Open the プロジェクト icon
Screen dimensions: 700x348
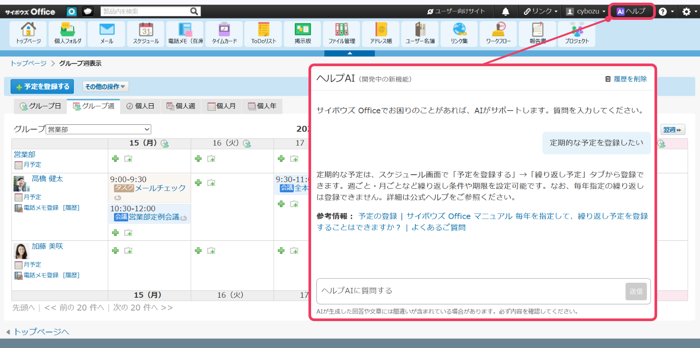[x=577, y=34]
